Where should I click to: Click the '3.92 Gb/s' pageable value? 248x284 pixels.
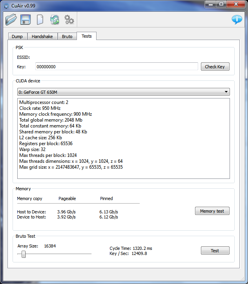(66, 217)
